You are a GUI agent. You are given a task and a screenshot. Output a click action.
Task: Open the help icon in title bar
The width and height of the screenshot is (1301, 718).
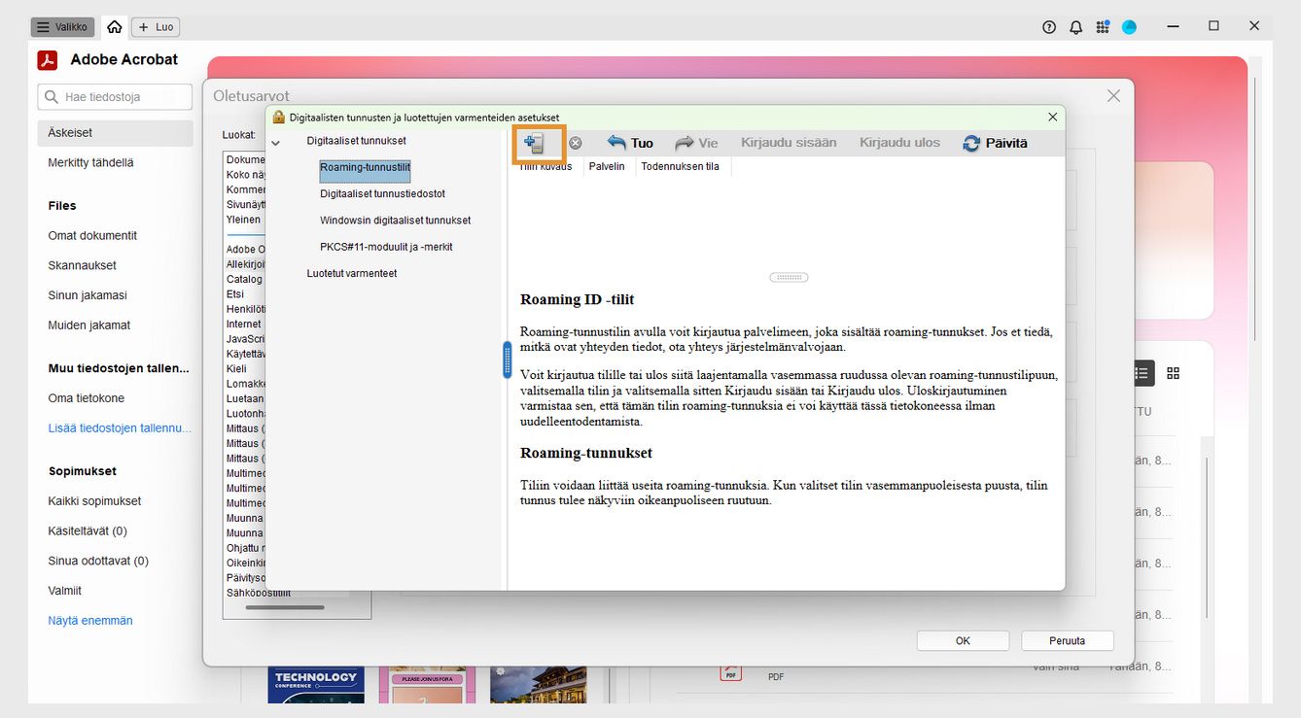[x=1048, y=27]
